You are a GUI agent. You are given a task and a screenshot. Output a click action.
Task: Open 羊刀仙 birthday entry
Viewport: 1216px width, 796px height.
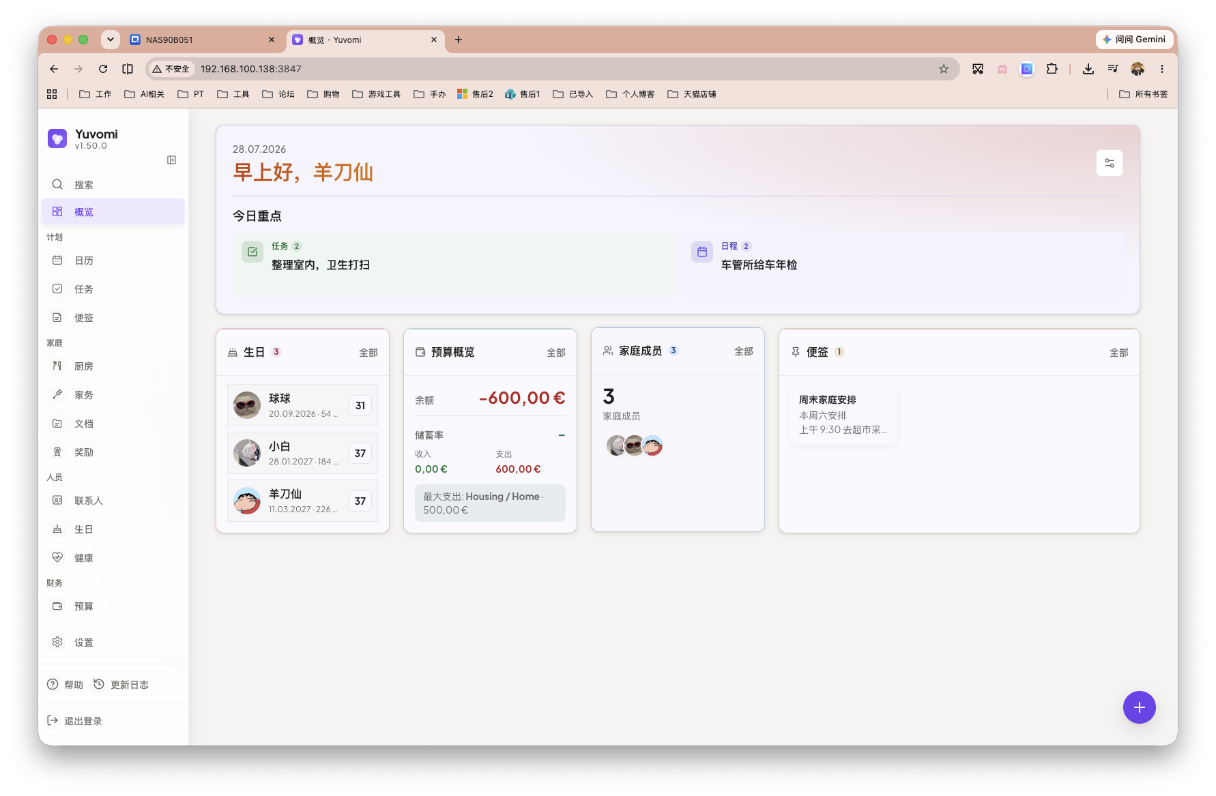302,501
